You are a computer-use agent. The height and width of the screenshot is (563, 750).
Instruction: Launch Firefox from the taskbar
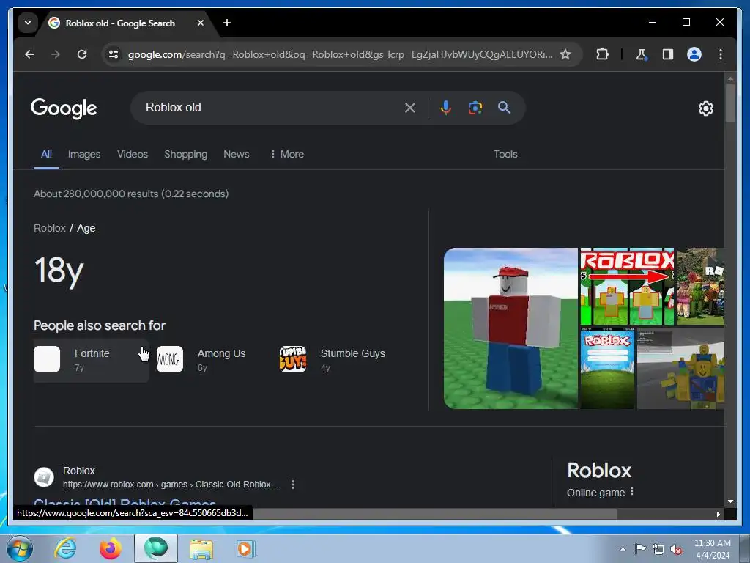(110, 548)
